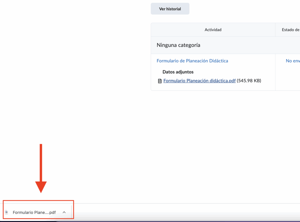
Task: Open 'Formulario de Planeación Didáctica' activity link
Action: point(192,61)
